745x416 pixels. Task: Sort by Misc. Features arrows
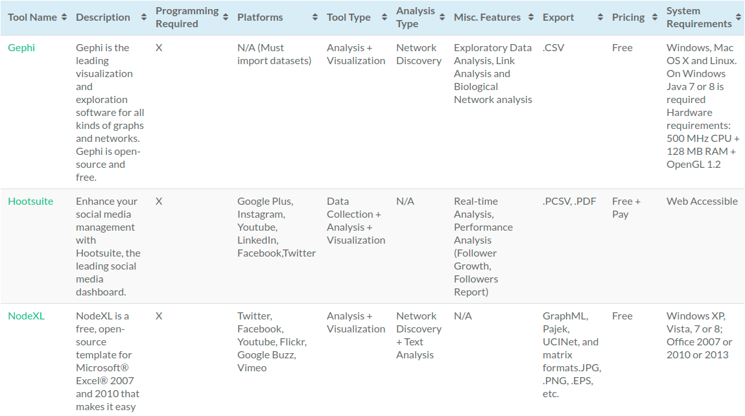click(531, 17)
